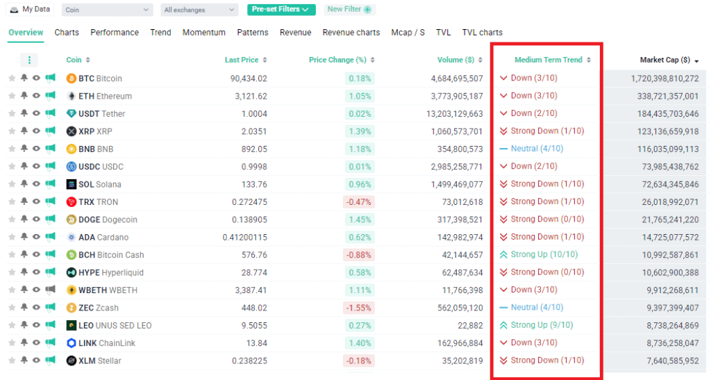Expand the All exchanges dropdown
Viewport: 711px width, 380px height.
coord(199,10)
